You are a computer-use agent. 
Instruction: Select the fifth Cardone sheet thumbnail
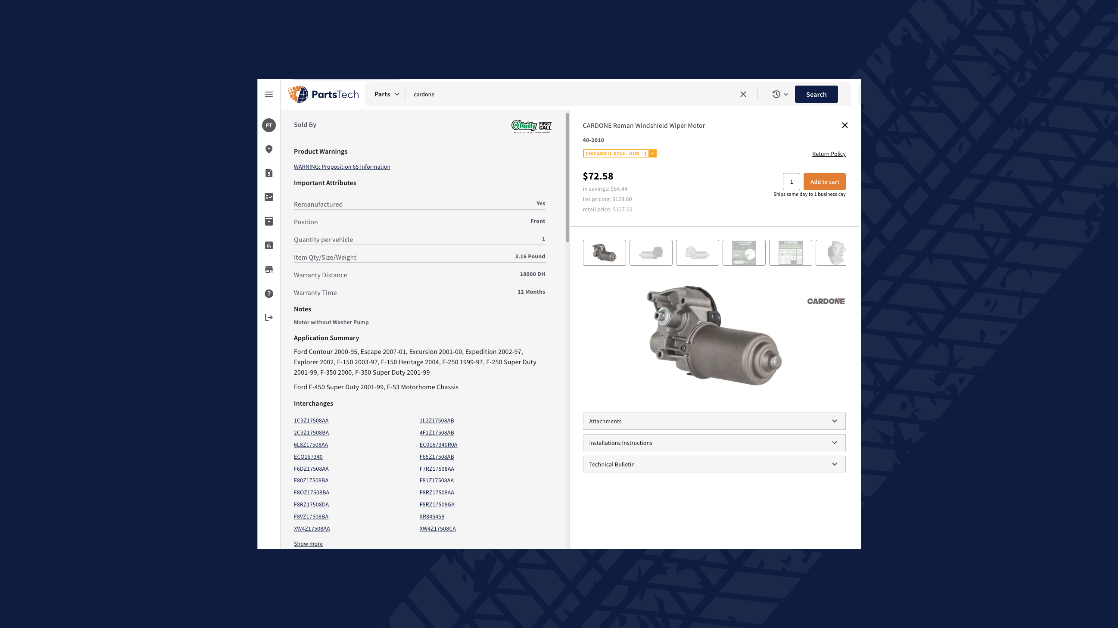[790, 253]
